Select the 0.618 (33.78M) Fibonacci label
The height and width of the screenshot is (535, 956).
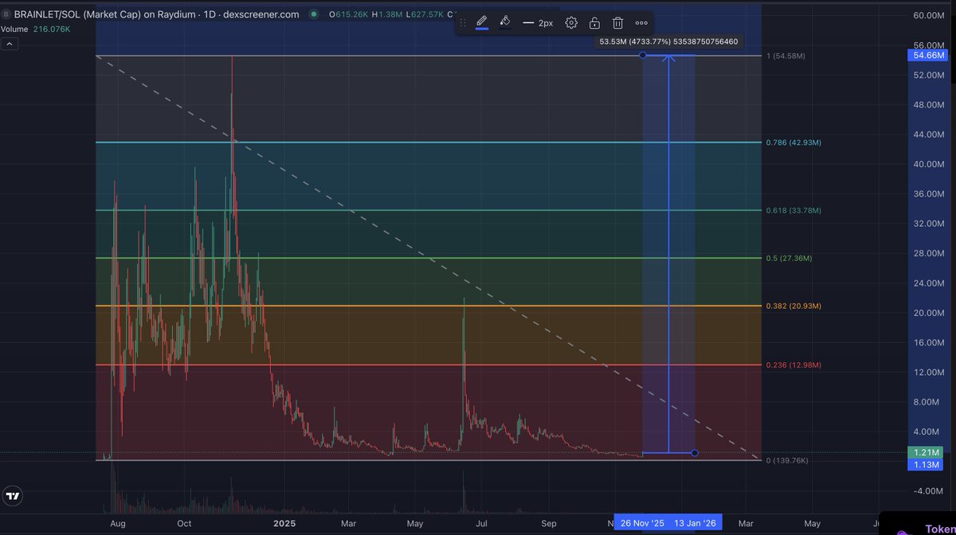[793, 210]
